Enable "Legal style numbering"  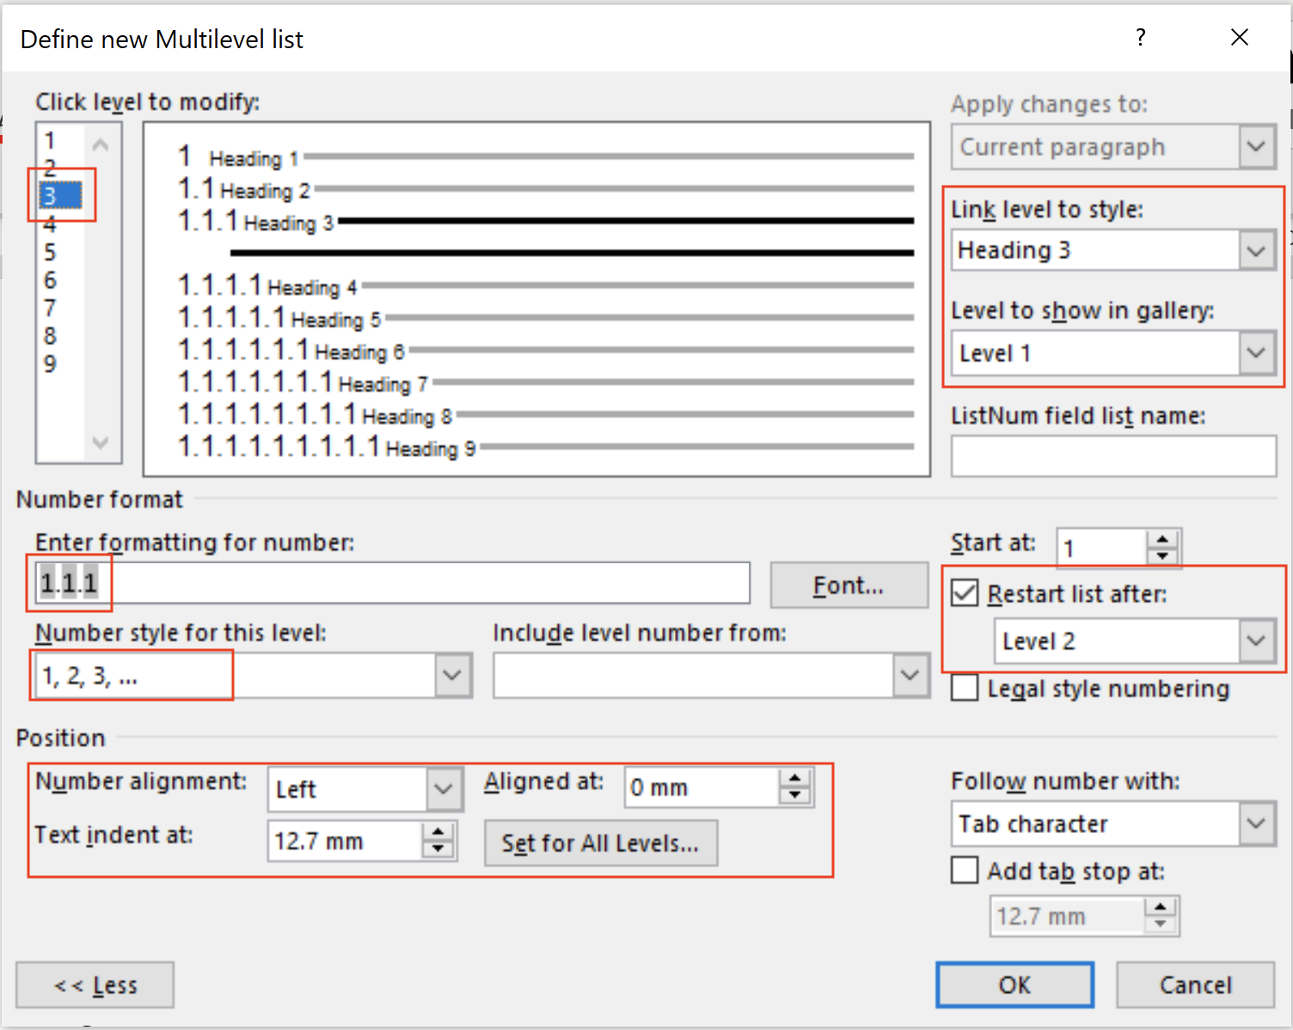tap(964, 688)
